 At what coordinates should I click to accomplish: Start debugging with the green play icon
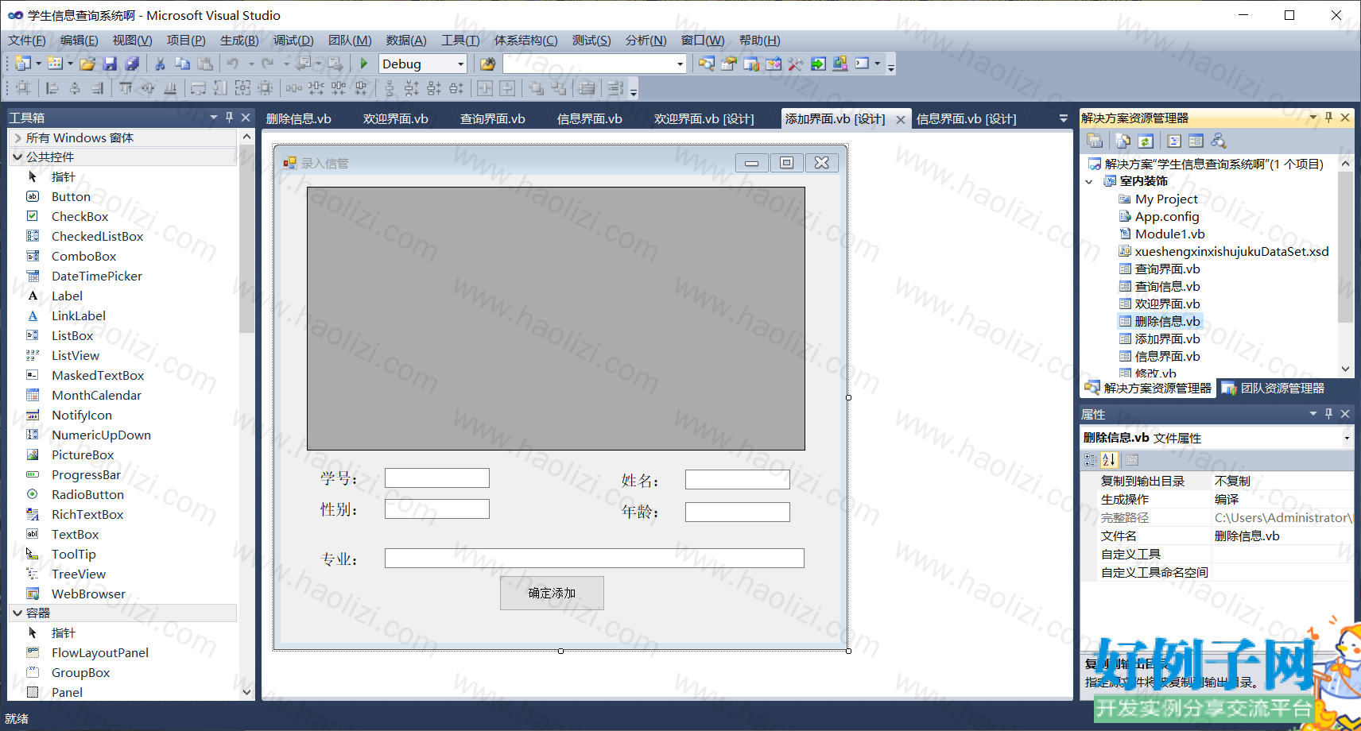click(x=363, y=64)
